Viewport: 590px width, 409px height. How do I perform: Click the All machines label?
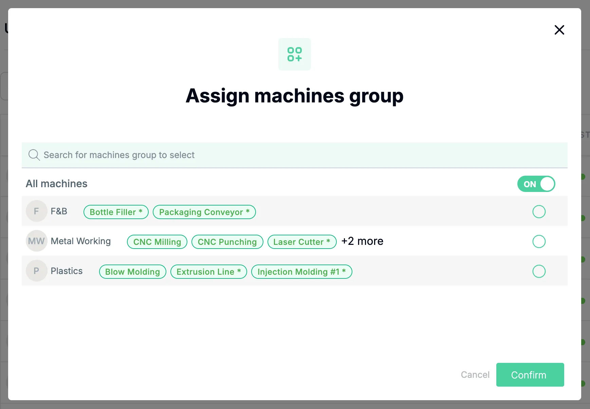coord(57,184)
